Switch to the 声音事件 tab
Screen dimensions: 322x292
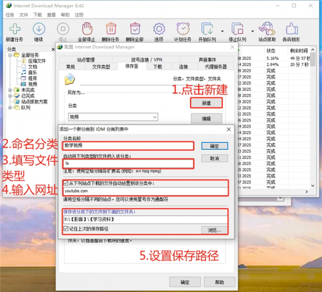pos(207,60)
